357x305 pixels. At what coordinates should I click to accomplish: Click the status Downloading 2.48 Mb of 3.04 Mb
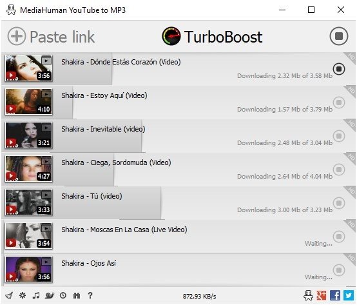(x=285, y=143)
